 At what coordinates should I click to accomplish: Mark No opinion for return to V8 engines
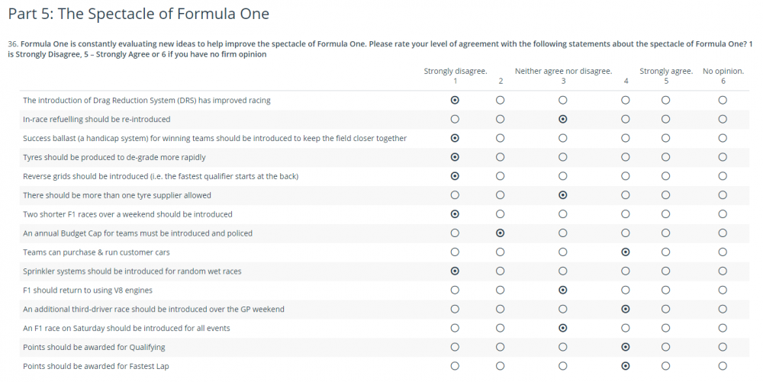pos(723,290)
